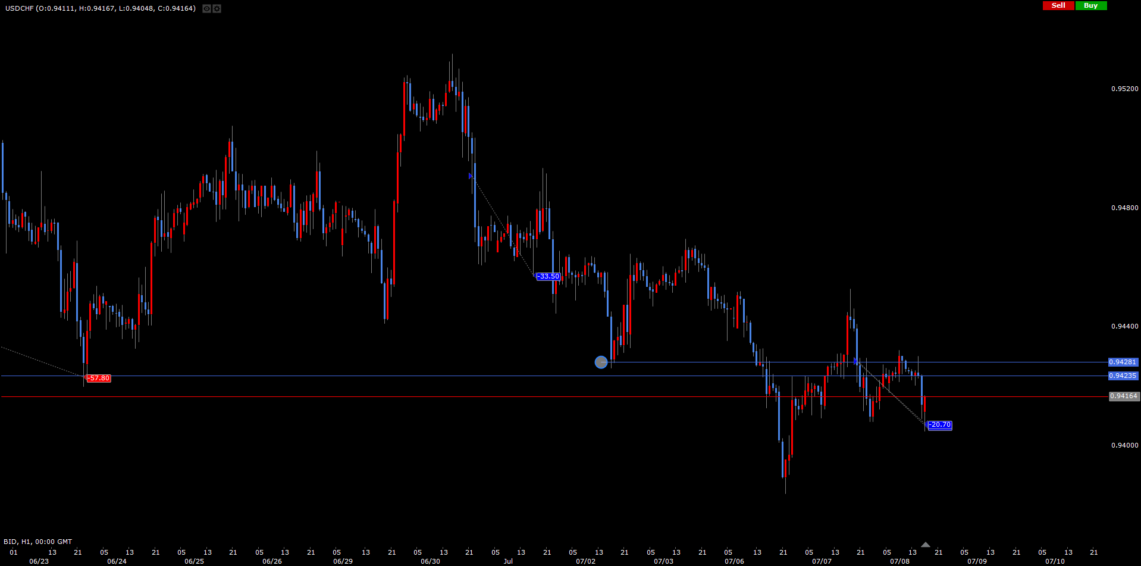Click the 0.94000 level on price axis
This screenshot has height=566, width=1141.
click(1124, 445)
